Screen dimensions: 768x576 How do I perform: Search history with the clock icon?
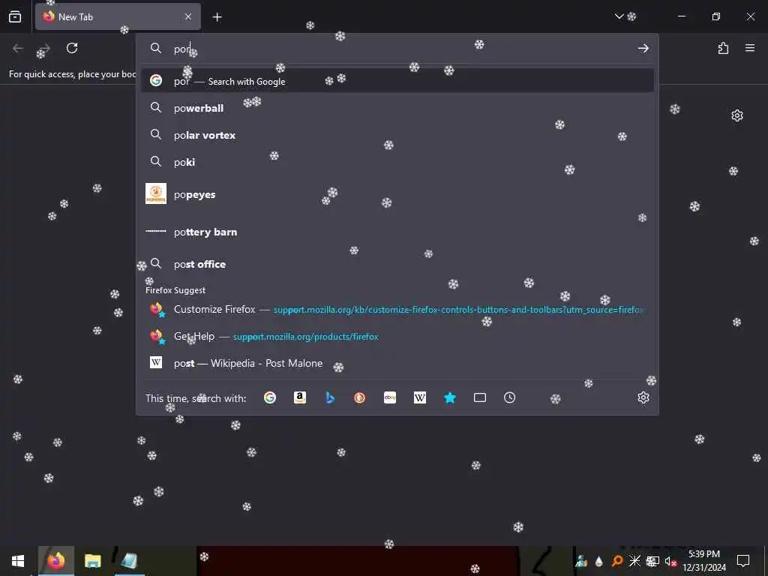[509, 397]
